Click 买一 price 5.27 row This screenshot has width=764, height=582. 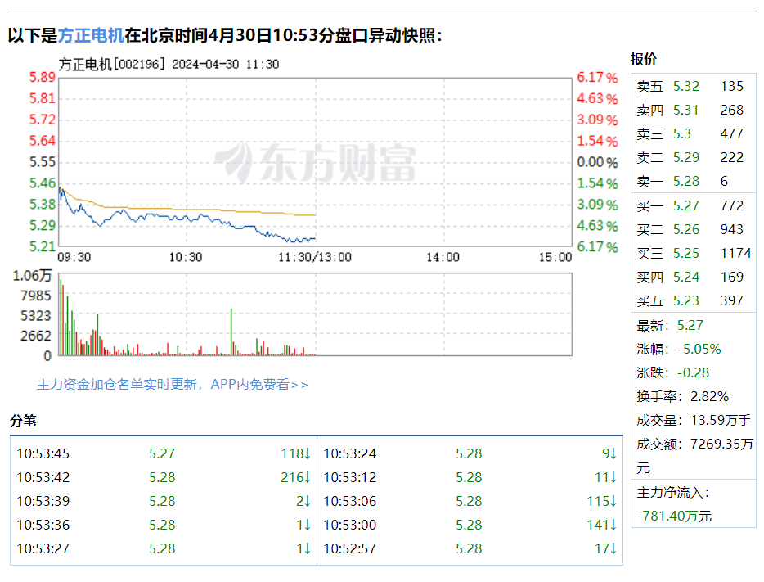[x=694, y=205]
